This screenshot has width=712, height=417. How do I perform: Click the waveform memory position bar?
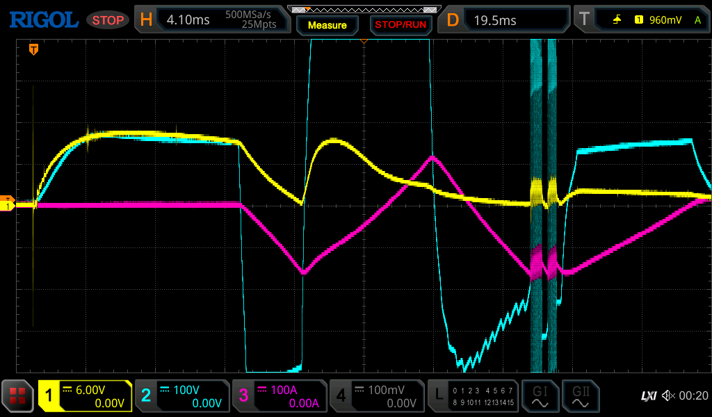pyautogui.click(x=364, y=10)
